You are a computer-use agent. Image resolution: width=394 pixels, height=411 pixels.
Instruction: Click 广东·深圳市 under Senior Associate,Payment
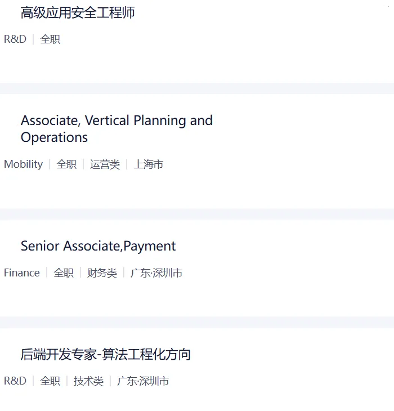156,273
